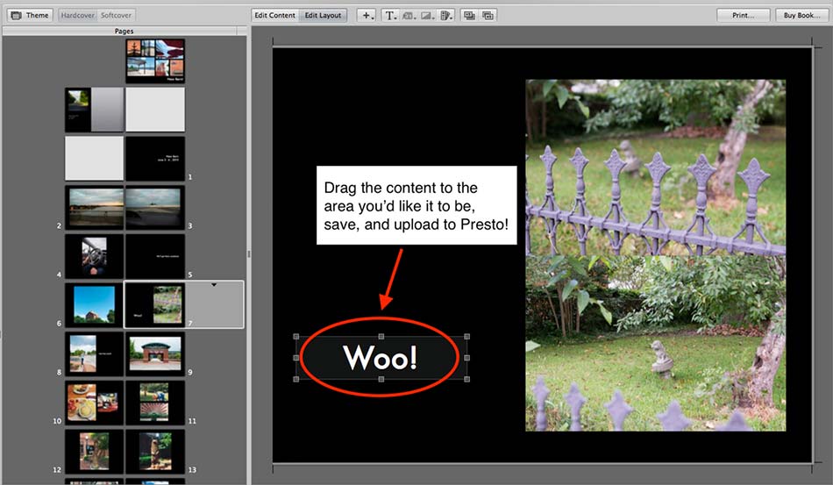Switch the book to Softcover
The width and height of the screenshot is (833, 485).
pyautogui.click(x=117, y=16)
